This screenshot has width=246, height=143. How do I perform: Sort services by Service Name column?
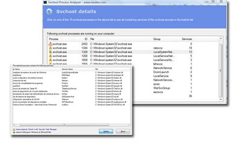coord(67,69)
